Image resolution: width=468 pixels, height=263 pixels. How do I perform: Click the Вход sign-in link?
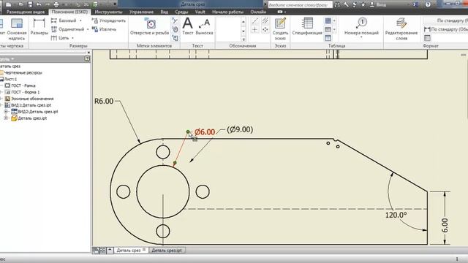[x=381, y=4]
